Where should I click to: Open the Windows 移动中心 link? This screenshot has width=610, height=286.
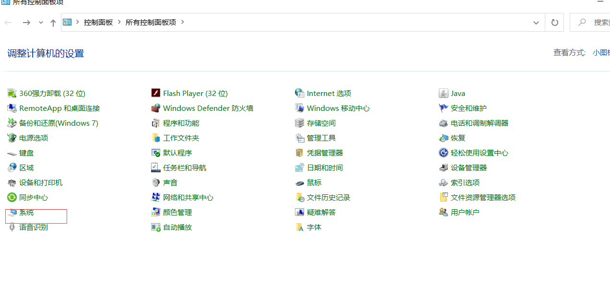point(338,108)
